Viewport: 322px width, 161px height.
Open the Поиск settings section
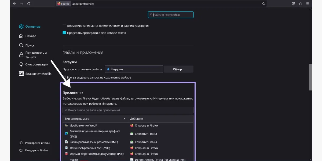pyautogui.click(x=30, y=45)
